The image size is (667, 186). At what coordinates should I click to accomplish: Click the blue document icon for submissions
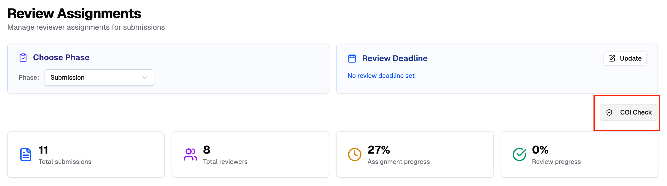click(26, 154)
